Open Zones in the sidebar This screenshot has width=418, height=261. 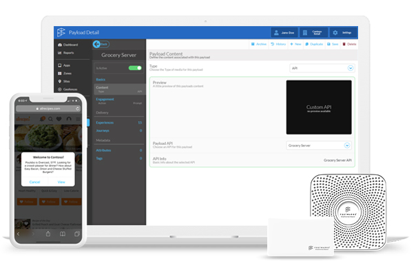65,73
